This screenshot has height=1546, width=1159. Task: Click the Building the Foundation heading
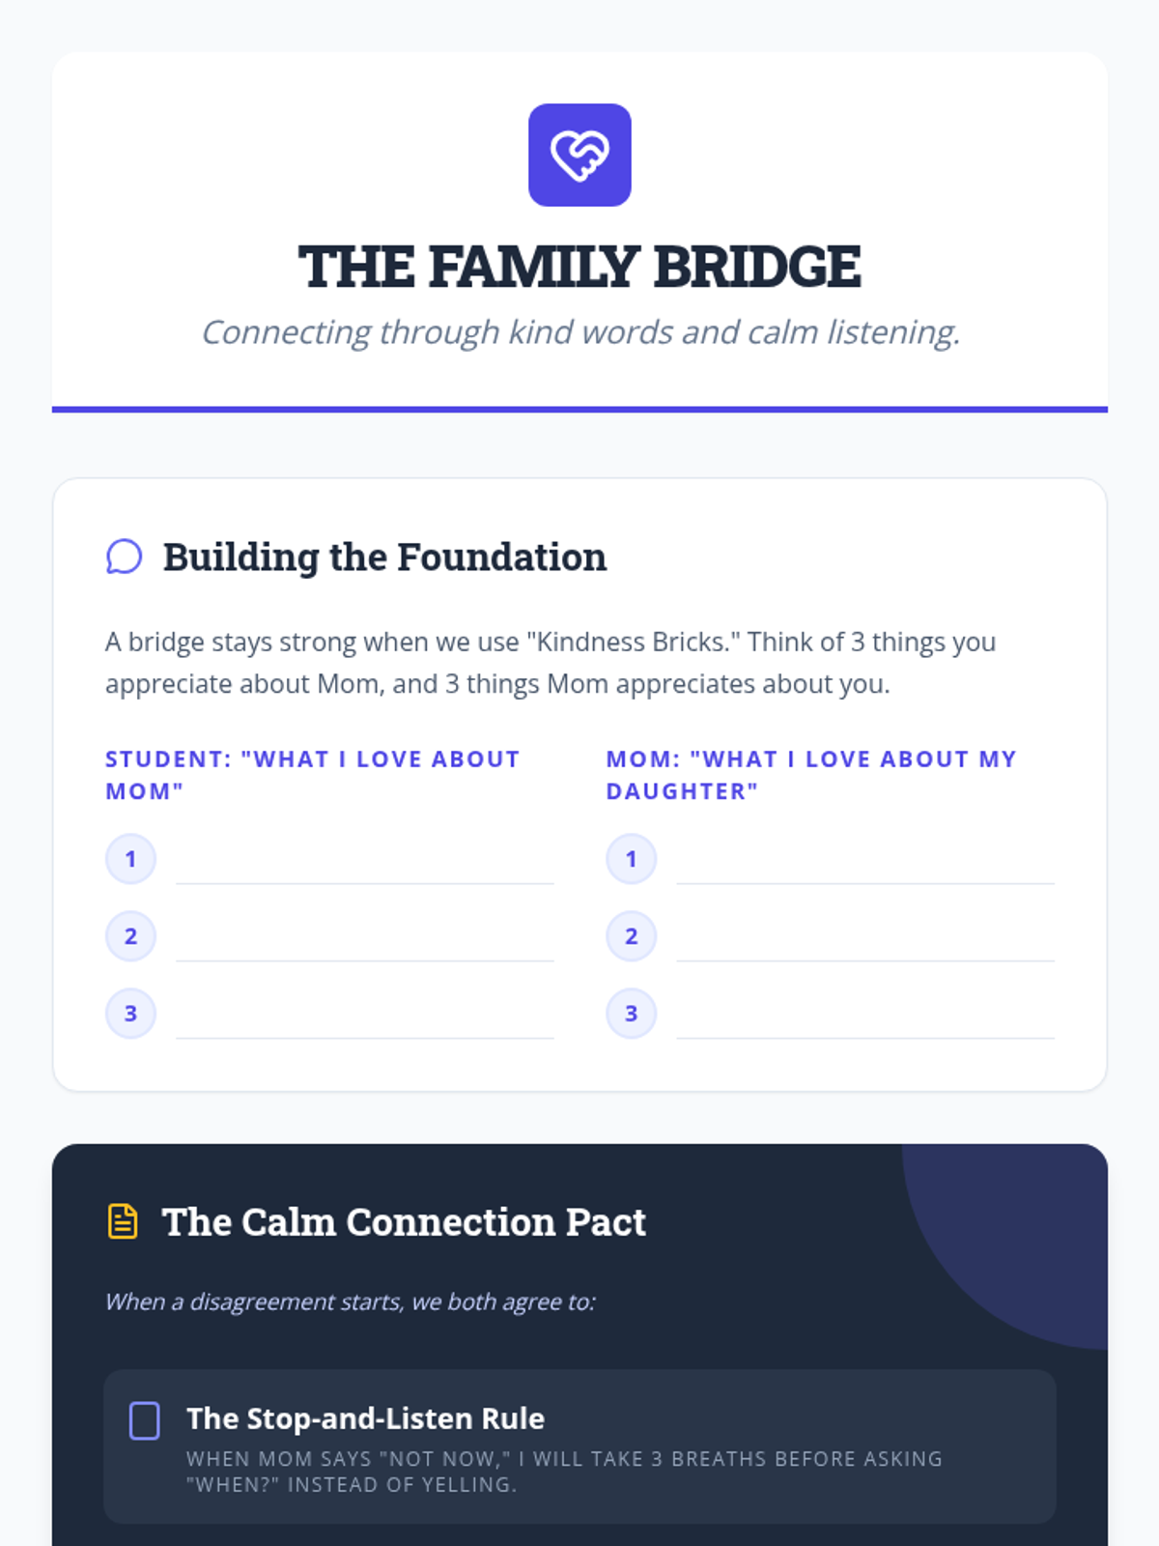(x=384, y=558)
